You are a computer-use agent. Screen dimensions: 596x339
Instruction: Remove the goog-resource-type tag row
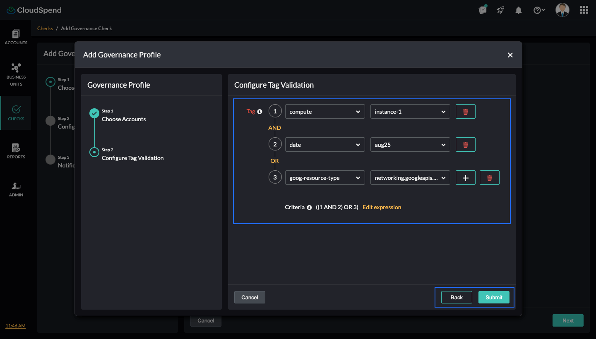489,178
